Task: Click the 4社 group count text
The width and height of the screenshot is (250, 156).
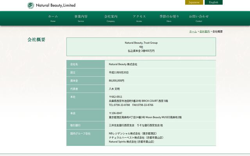Action: coord(141,47)
